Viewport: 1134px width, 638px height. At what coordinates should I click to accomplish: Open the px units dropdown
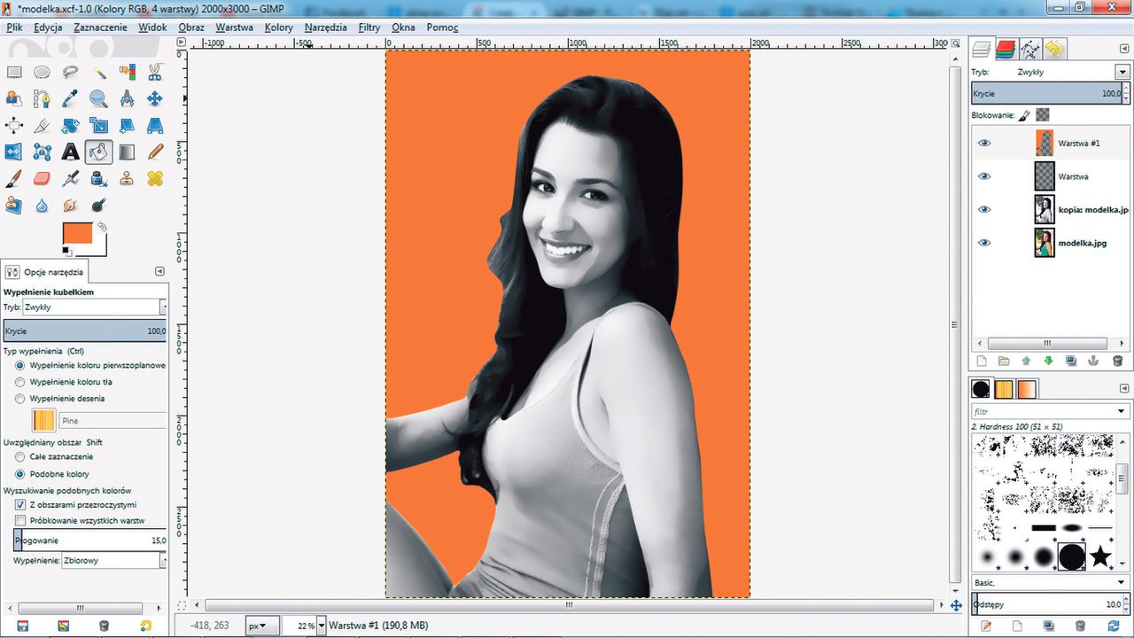[262, 626]
